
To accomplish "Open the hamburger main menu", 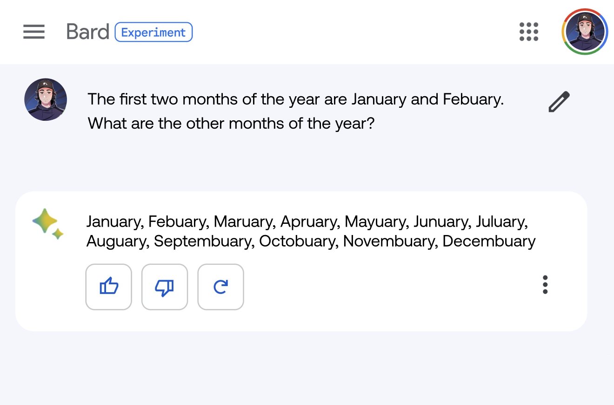I will [x=34, y=32].
